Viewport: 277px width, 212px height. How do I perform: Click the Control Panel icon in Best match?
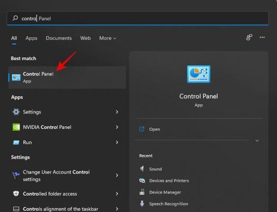16,77
